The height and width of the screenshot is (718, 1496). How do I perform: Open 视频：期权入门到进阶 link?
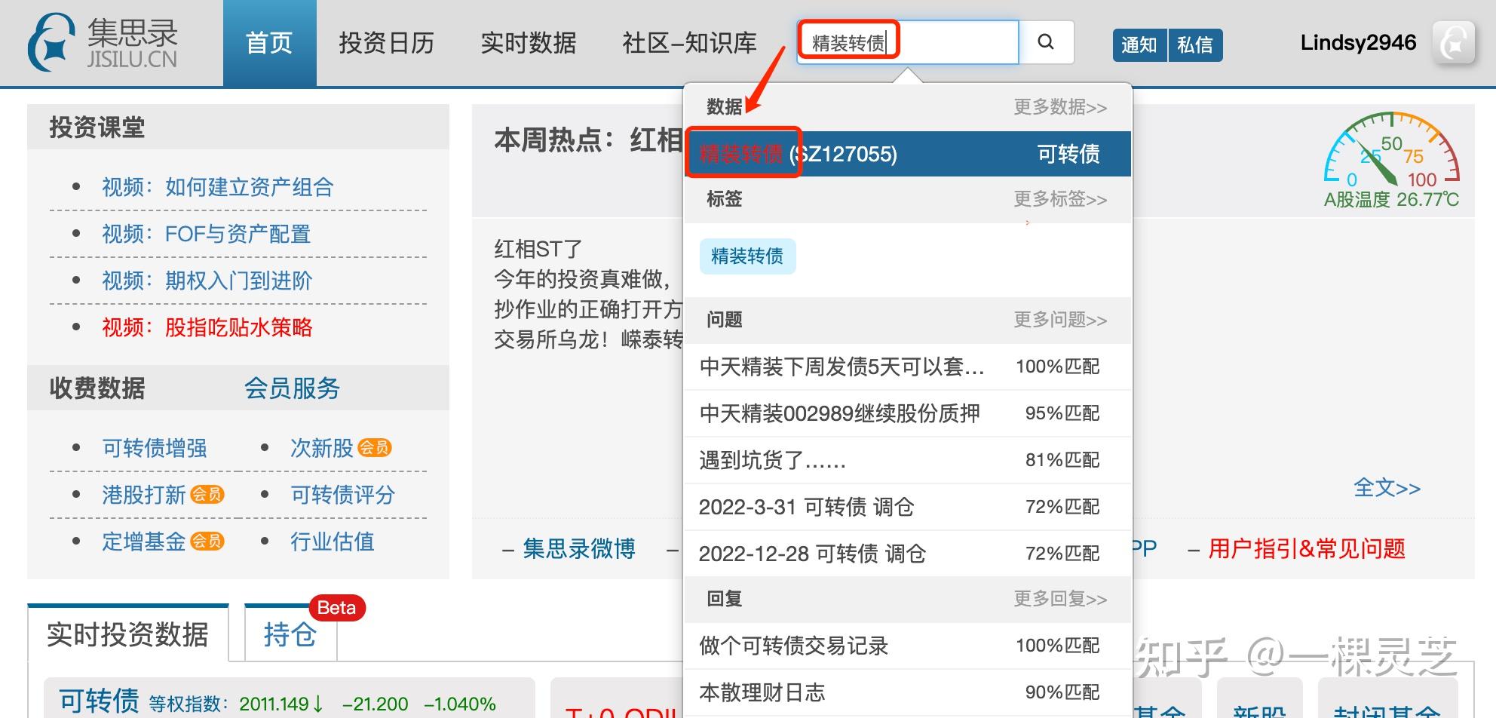pos(207,281)
